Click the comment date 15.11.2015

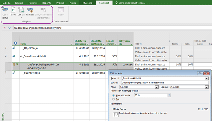click(x=203, y=109)
